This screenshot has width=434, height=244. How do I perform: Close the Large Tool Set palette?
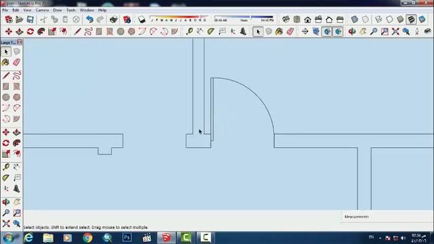(x=20, y=42)
